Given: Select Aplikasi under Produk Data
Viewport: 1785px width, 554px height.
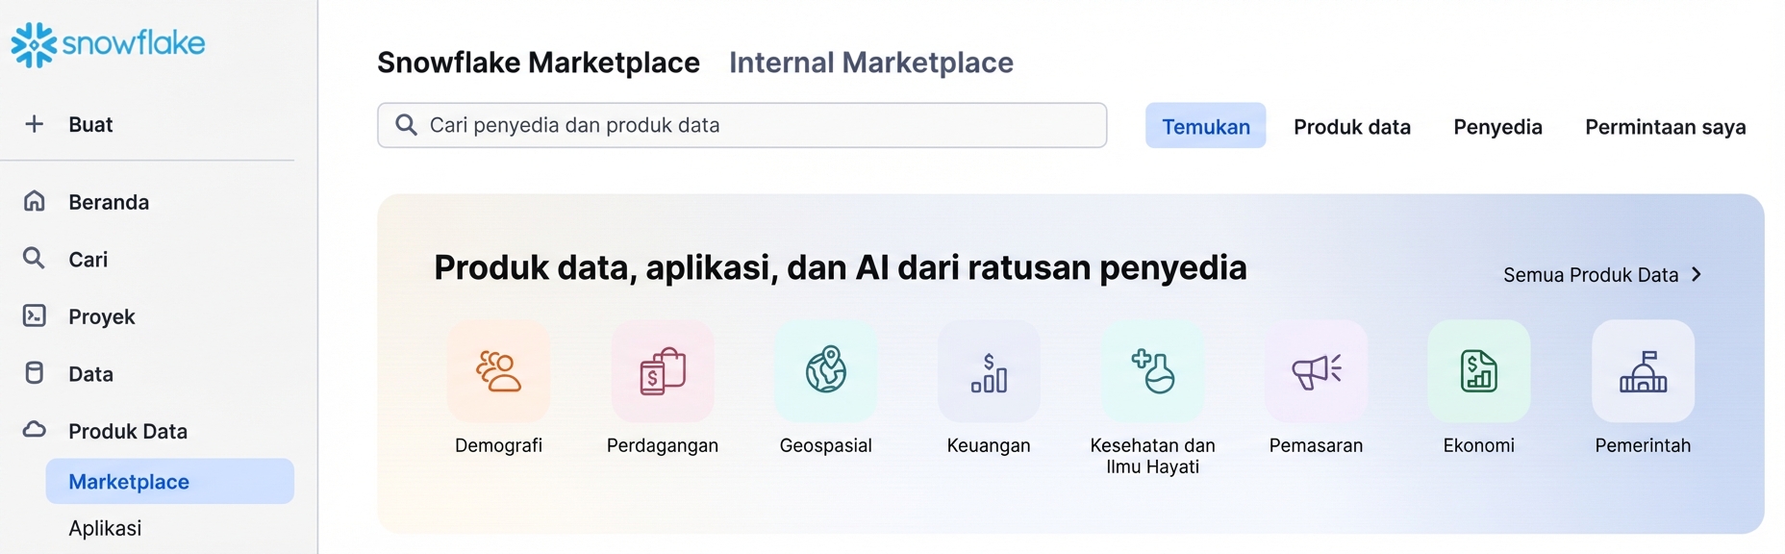Looking at the screenshot, I should click(105, 528).
